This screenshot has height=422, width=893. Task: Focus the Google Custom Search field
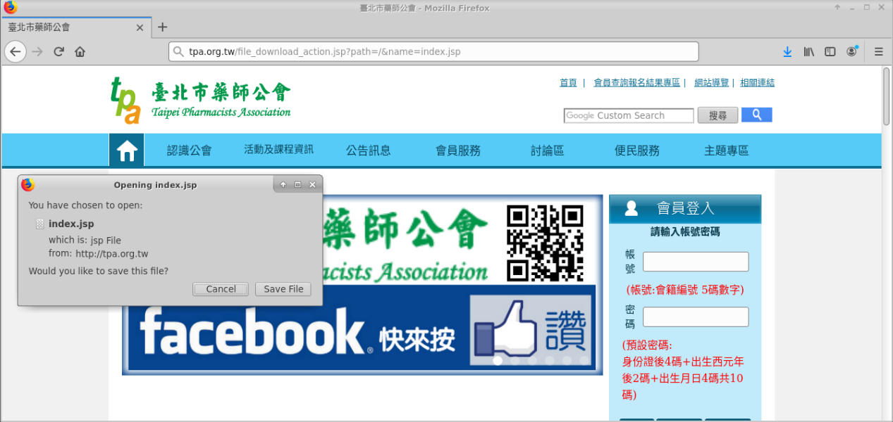tap(629, 115)
